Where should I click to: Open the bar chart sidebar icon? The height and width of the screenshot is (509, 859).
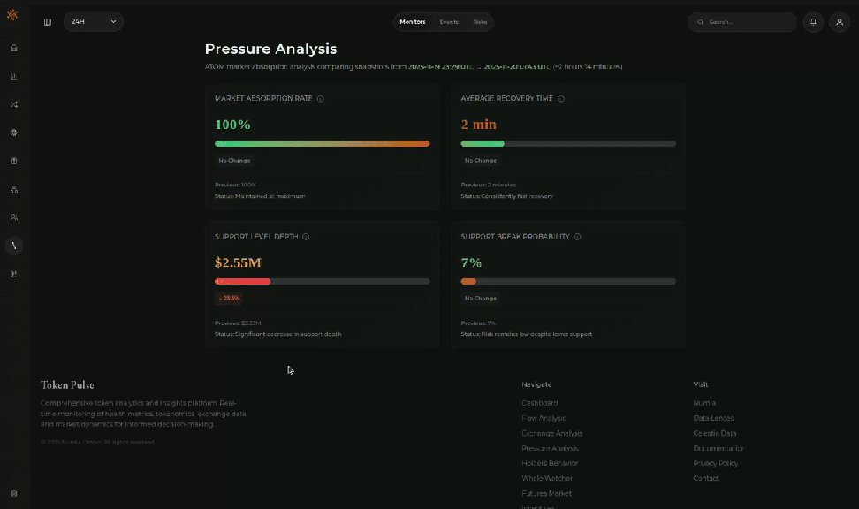pyautogui.click(x=14, y=76)
